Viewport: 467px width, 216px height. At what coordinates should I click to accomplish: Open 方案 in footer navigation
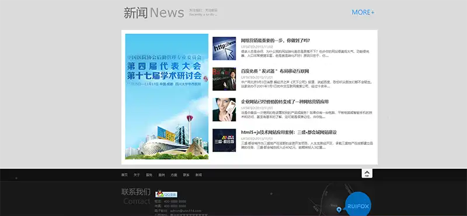(174, 175)
